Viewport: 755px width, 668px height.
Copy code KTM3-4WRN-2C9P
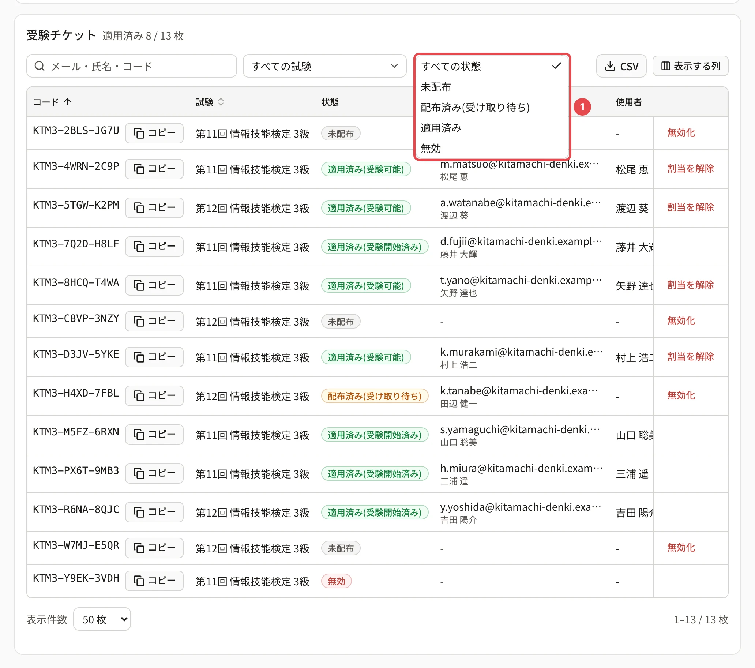click(x=154, y=169)
